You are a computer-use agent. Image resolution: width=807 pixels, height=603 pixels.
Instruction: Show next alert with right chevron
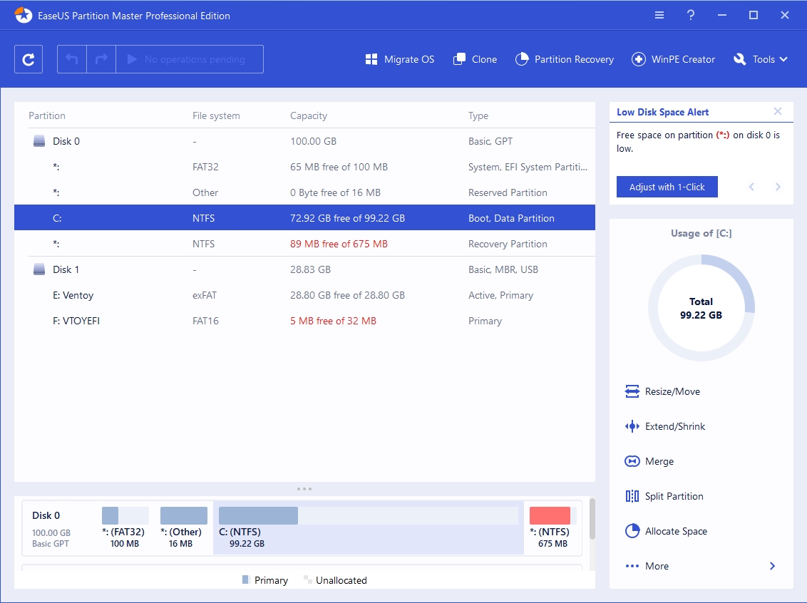click(778, 187)
